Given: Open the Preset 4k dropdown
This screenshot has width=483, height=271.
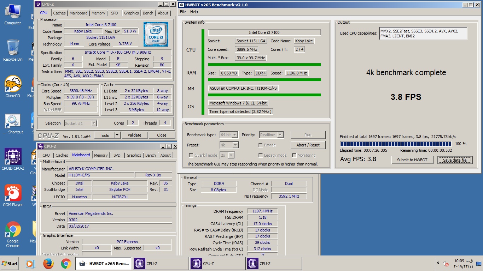Looking at the screenshot, I should 229,145.
